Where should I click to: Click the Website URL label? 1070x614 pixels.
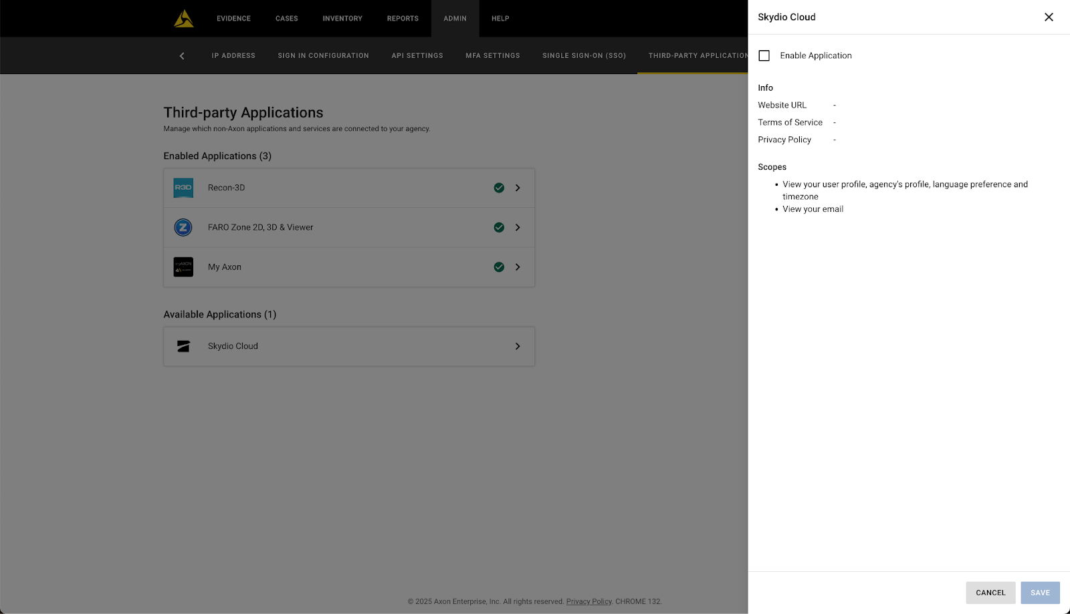pos(782,105)
